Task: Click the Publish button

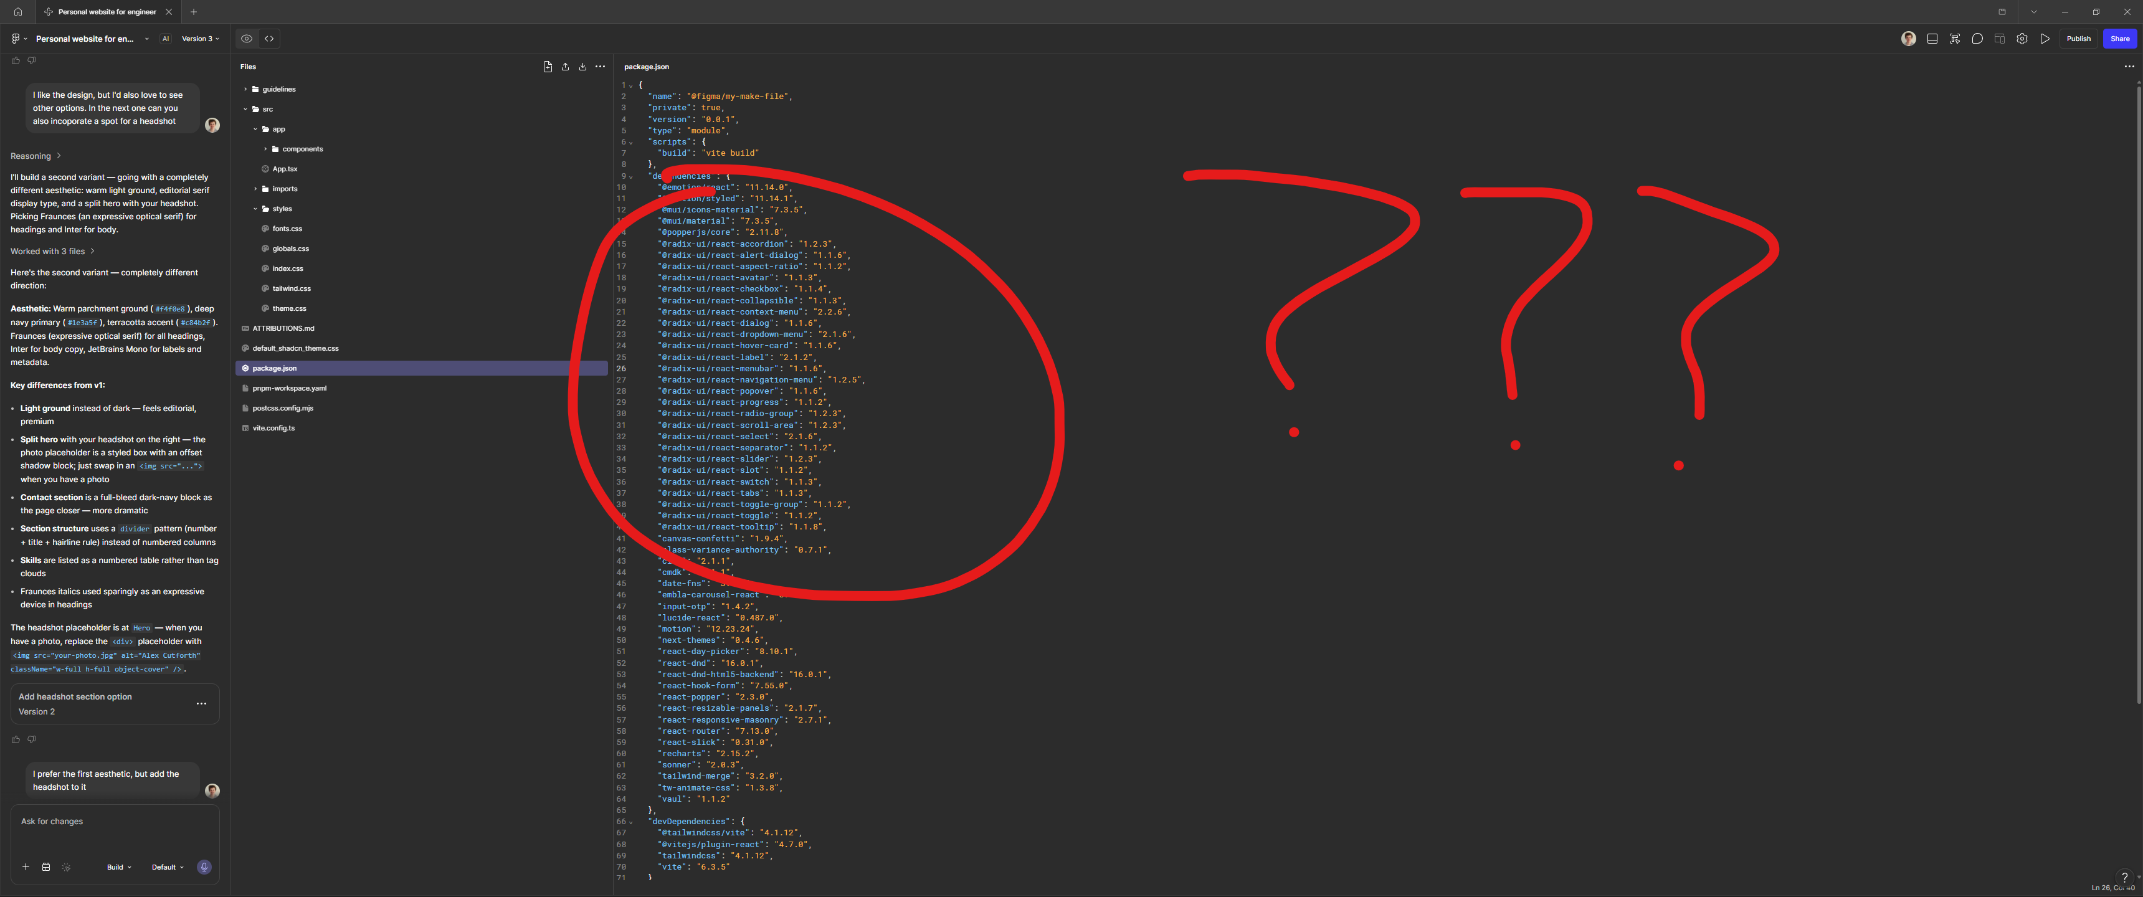Action: click(2078, 38)
